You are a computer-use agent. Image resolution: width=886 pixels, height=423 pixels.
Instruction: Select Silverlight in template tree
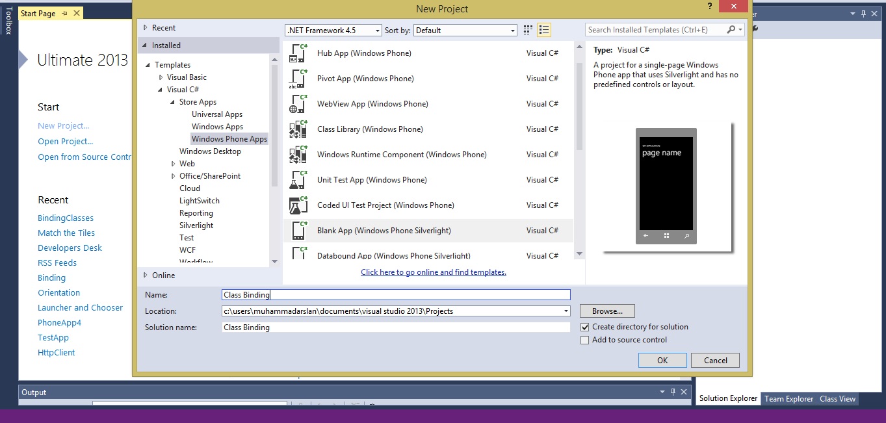196,225
